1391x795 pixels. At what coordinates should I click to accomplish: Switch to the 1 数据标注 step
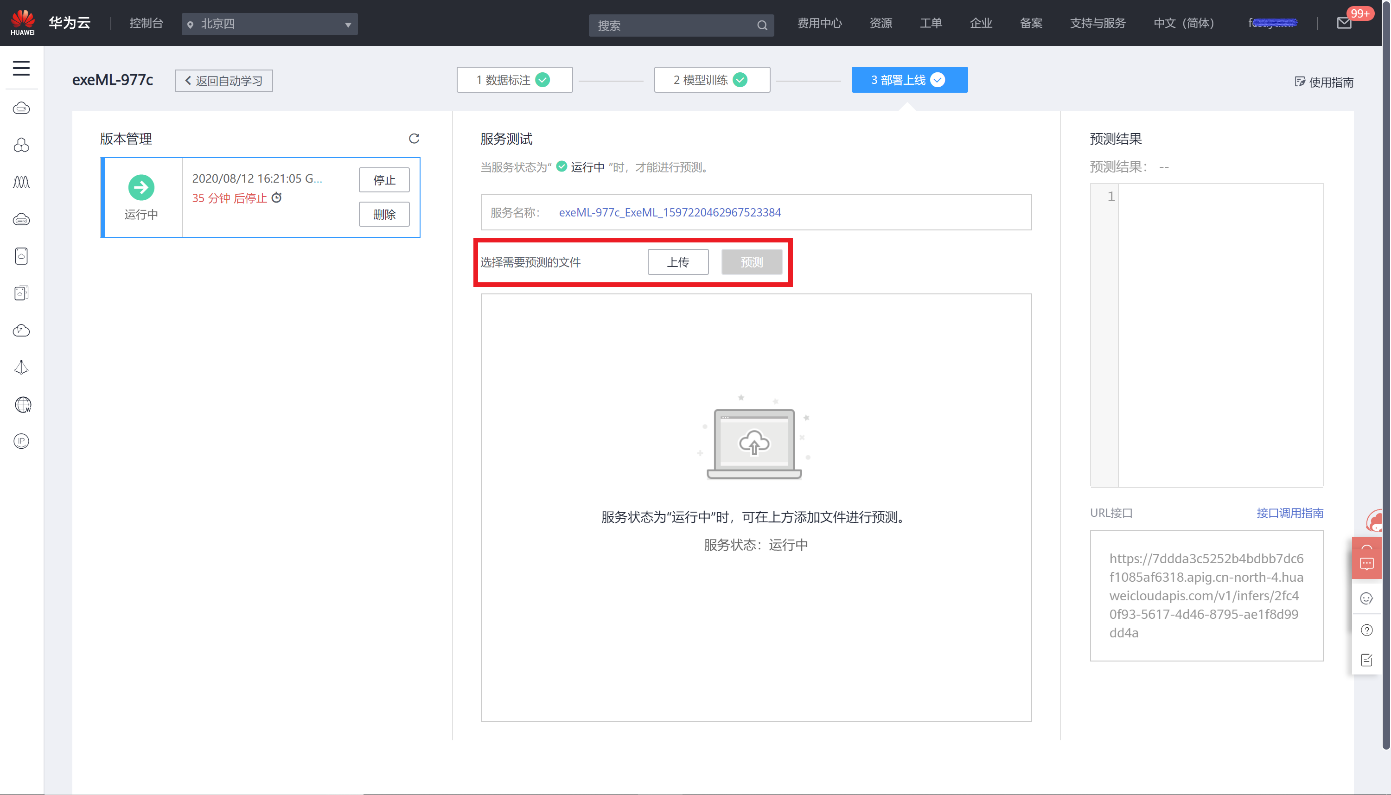point(514,80)
